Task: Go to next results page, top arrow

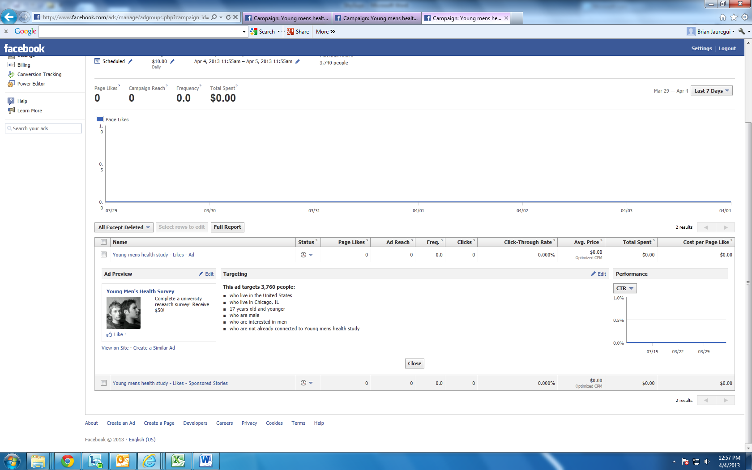Action: 726,227
